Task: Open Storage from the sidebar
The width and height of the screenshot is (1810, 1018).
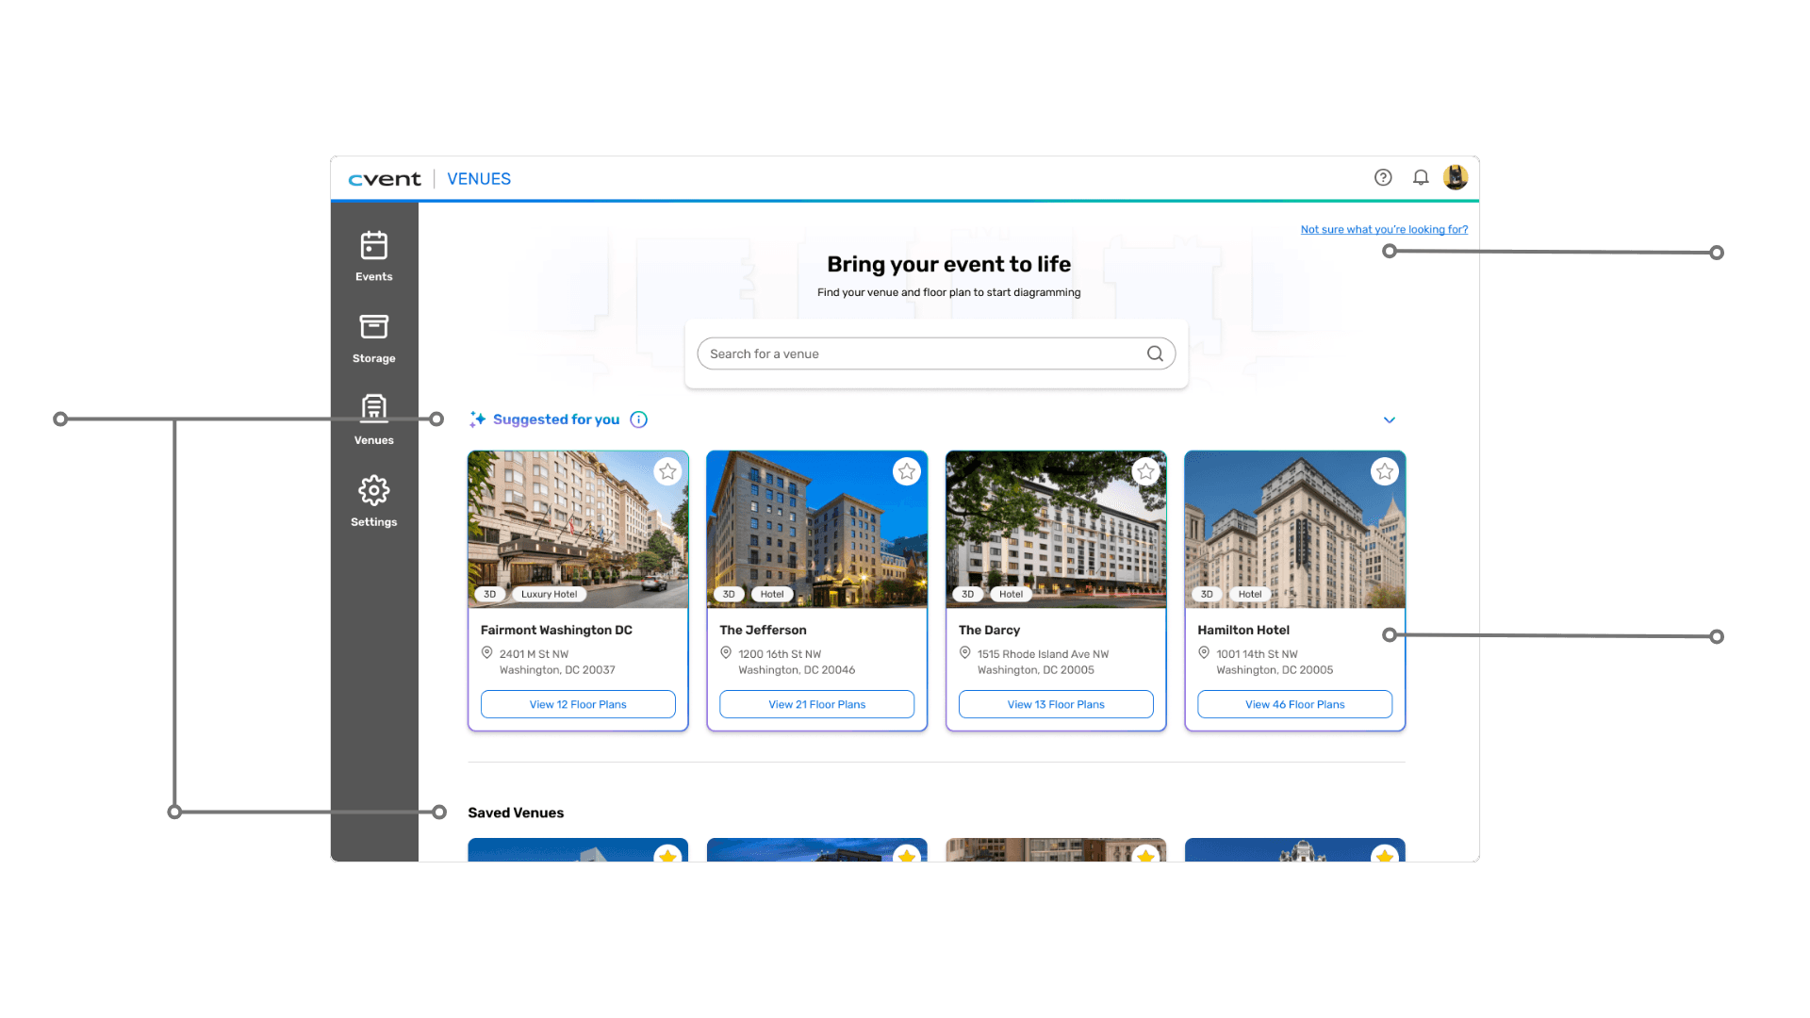Action: 373,337
